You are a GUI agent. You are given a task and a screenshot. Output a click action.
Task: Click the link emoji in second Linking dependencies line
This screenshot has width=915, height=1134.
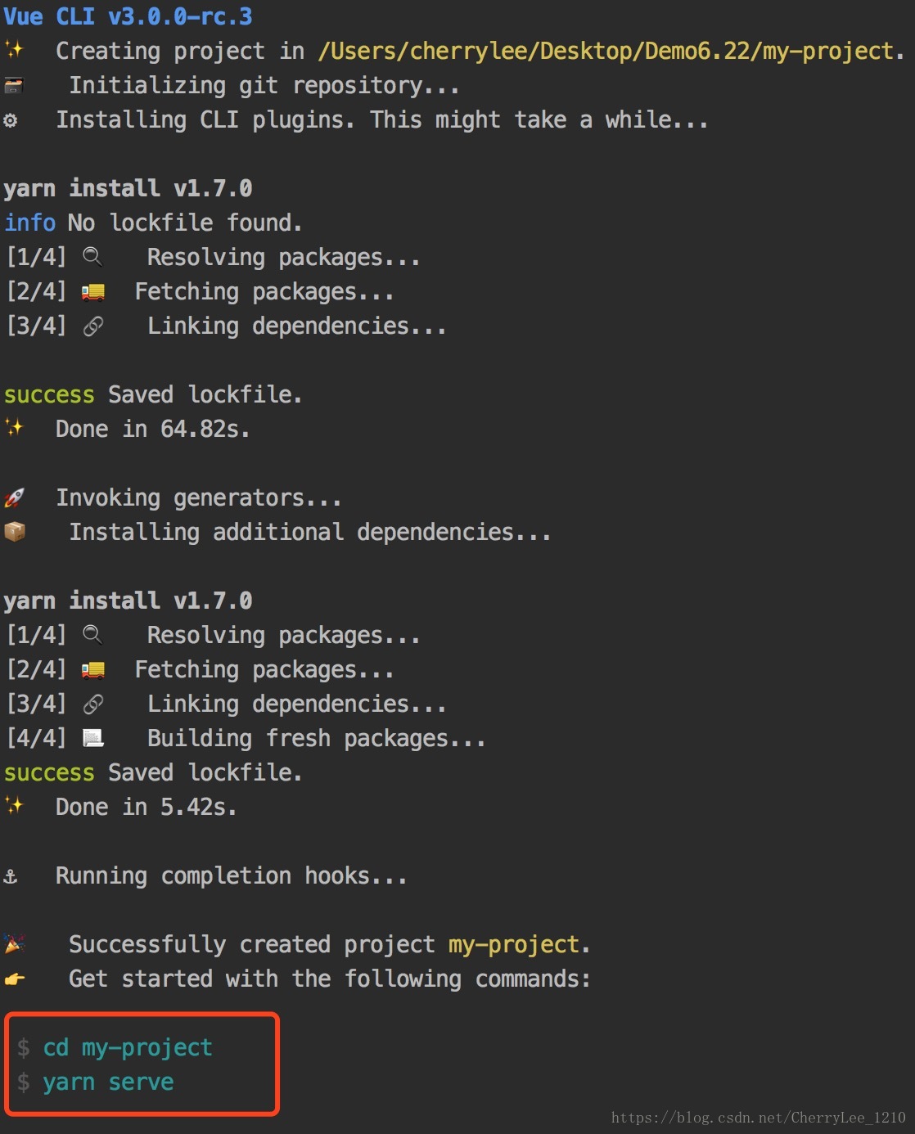(93, 704)
